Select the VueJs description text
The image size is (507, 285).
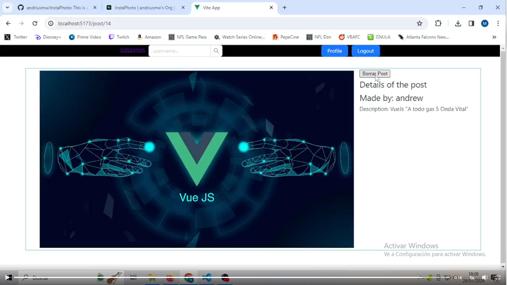[x=414, y=109]
